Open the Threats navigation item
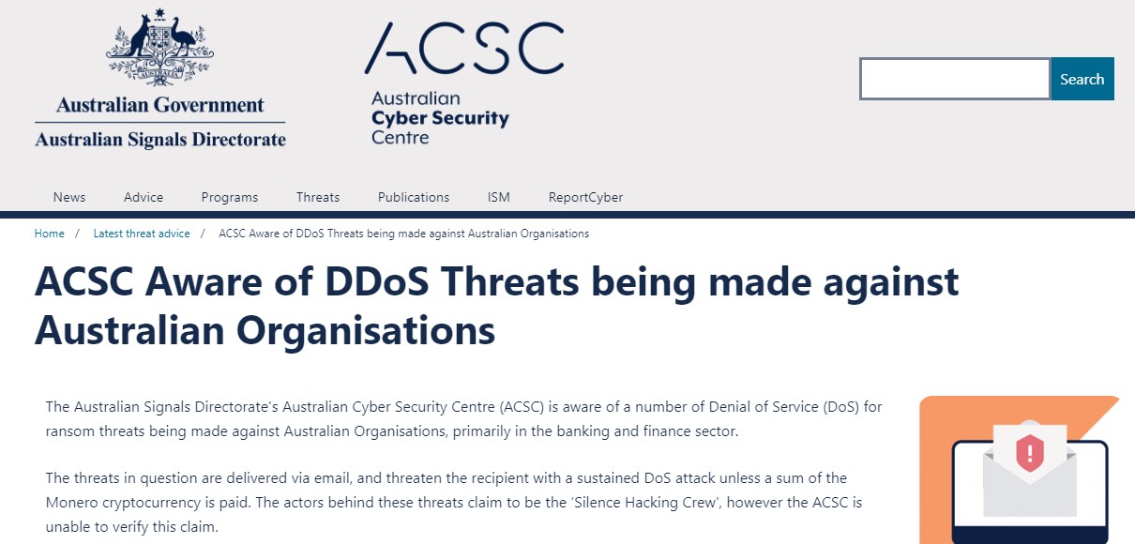 pyautogui.click(x=318, y=197)
